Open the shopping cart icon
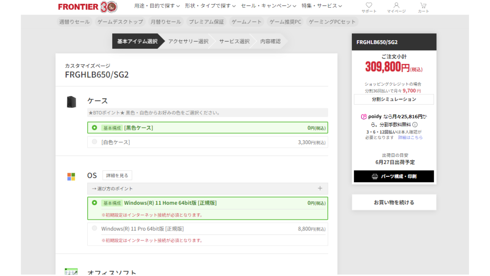Viewport: 490px width, 276px height. point(423,5)
